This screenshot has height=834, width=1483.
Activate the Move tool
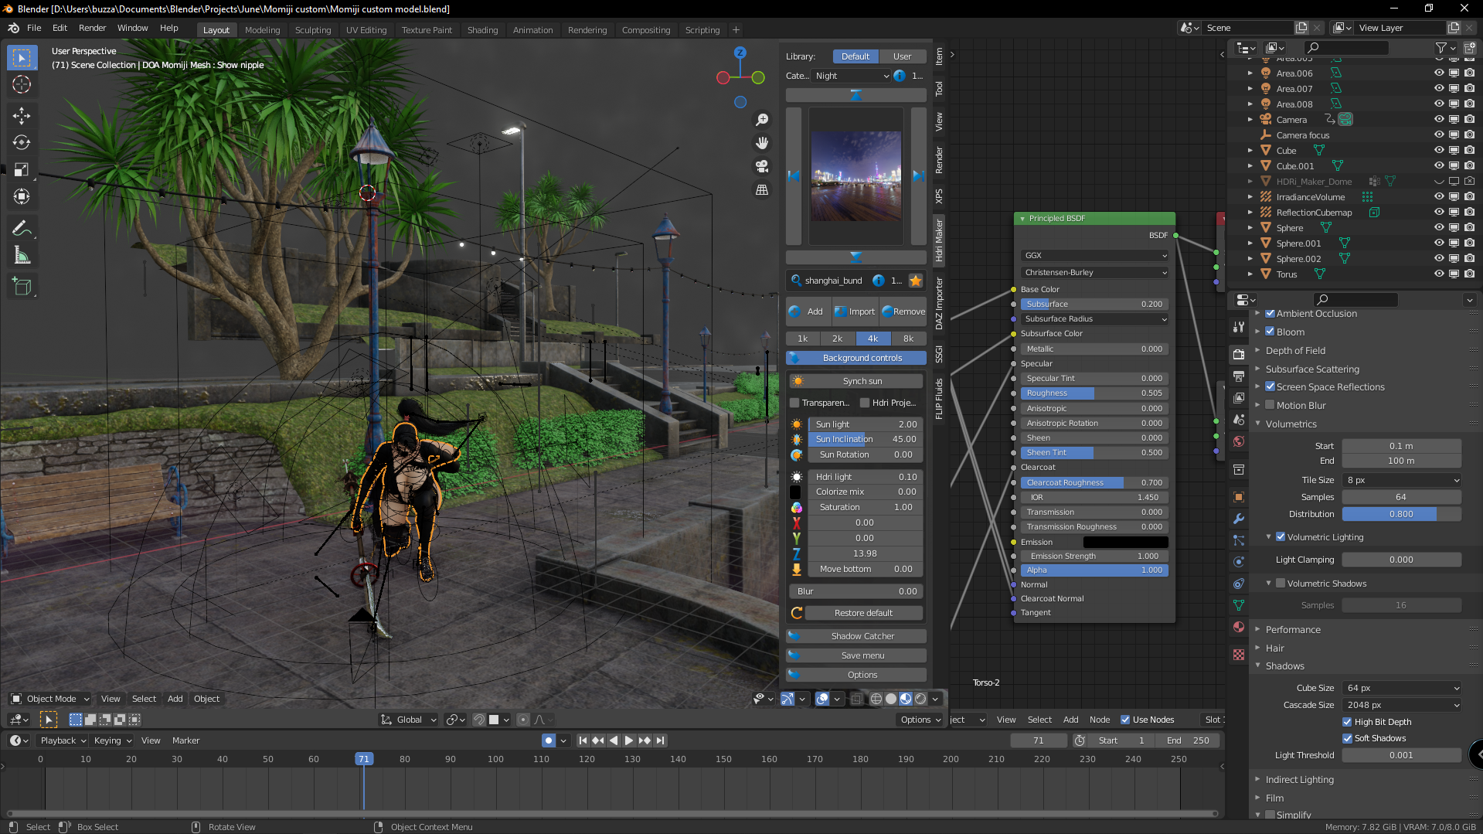(22, 116)
